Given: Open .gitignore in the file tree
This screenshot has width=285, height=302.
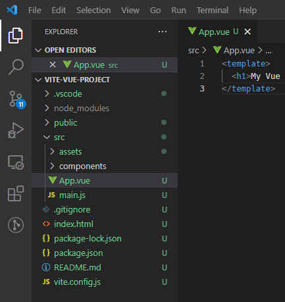Looking at the screenshot, I should 105,209.
